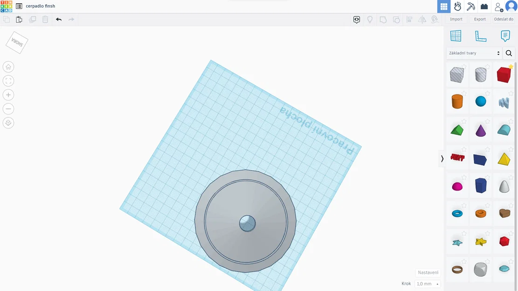Open the Krok 1,0 mm snap dropdown
Viewport: 518px width, 291px height.
[428, 284]
